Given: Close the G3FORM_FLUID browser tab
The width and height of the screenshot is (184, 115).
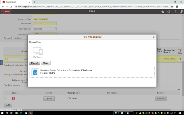Looking at the screenshot, I should point(30,2).
